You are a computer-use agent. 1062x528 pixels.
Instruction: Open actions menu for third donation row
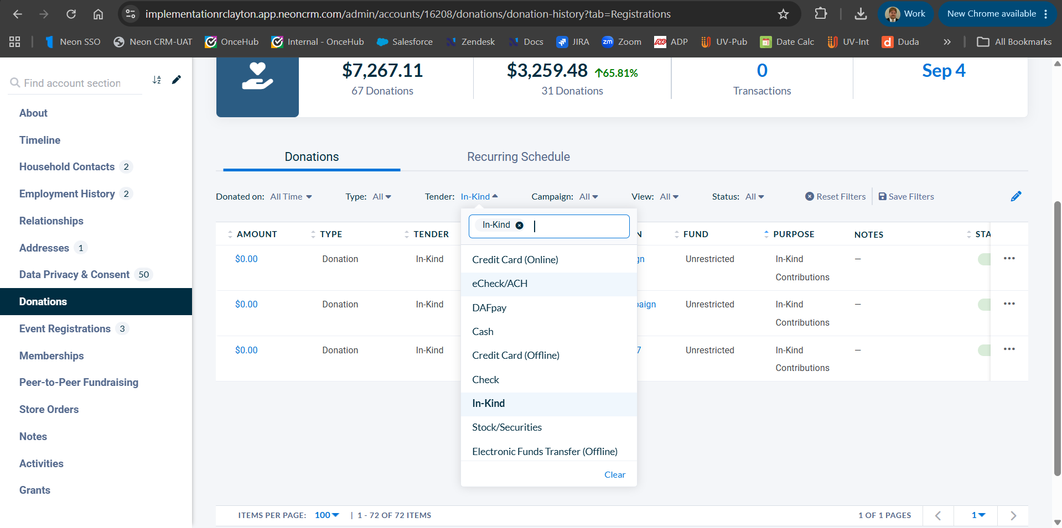pos(1009,349)
